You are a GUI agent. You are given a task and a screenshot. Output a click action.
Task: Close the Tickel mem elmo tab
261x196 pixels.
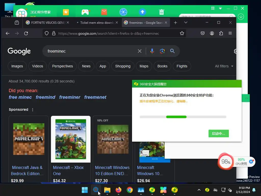pyautogui.click(x=117, y=22)
